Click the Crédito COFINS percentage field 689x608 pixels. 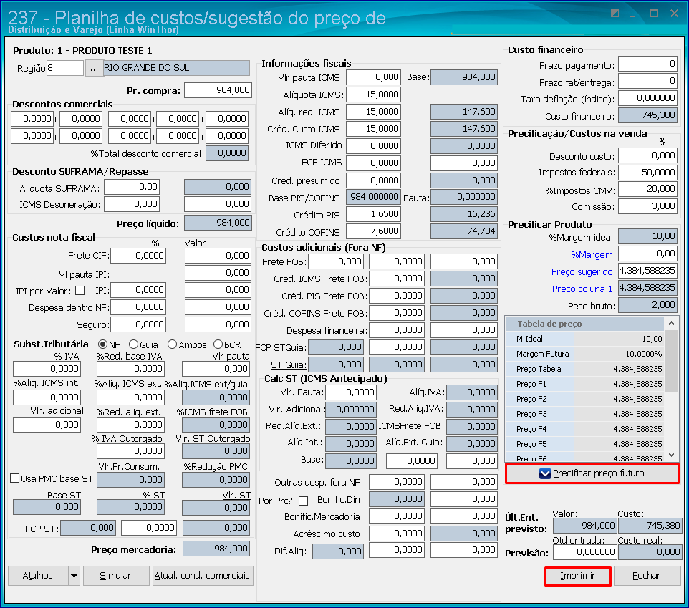(x=373, y=231)
